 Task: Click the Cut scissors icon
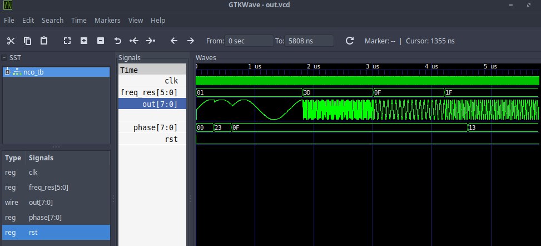click(11, 41)
